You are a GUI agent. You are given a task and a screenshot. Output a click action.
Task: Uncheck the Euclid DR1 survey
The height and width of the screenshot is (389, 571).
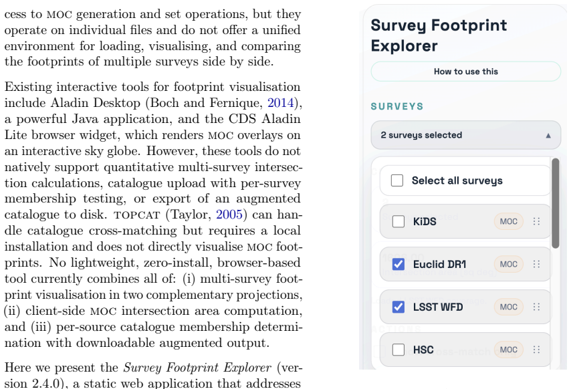click(398, 264)
